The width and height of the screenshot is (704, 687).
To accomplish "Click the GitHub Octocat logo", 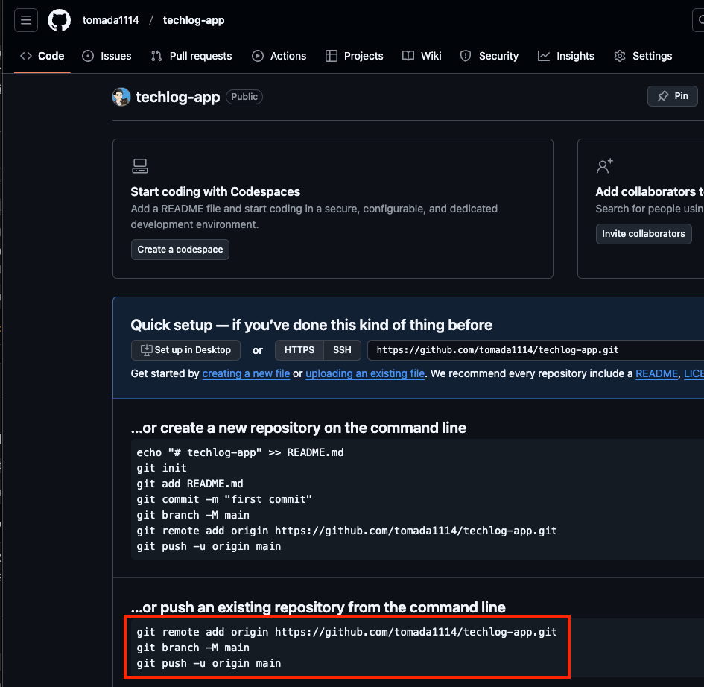I will [x=60, y=20].
